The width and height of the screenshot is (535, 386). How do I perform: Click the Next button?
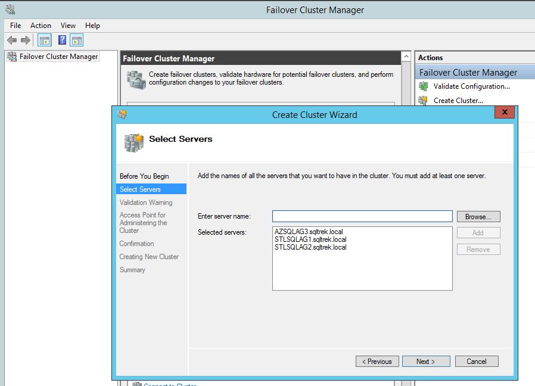point(425,362)
